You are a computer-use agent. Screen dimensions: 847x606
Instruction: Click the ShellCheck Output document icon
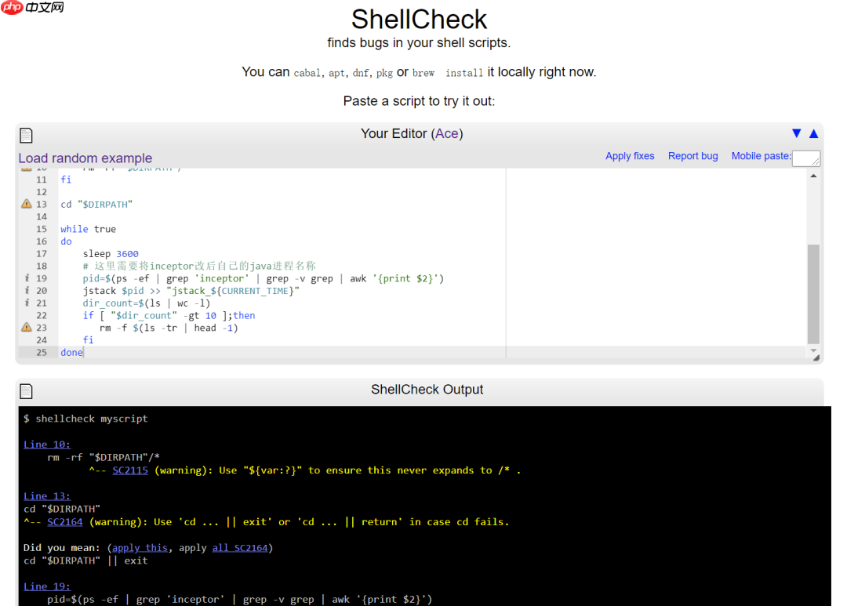(26, 391)
